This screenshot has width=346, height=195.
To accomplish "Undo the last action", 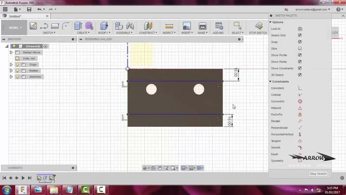I will tap(39, 9).
